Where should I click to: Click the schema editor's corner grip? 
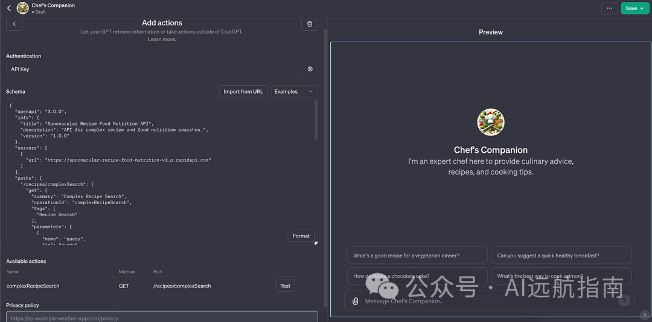pos(316,243)
